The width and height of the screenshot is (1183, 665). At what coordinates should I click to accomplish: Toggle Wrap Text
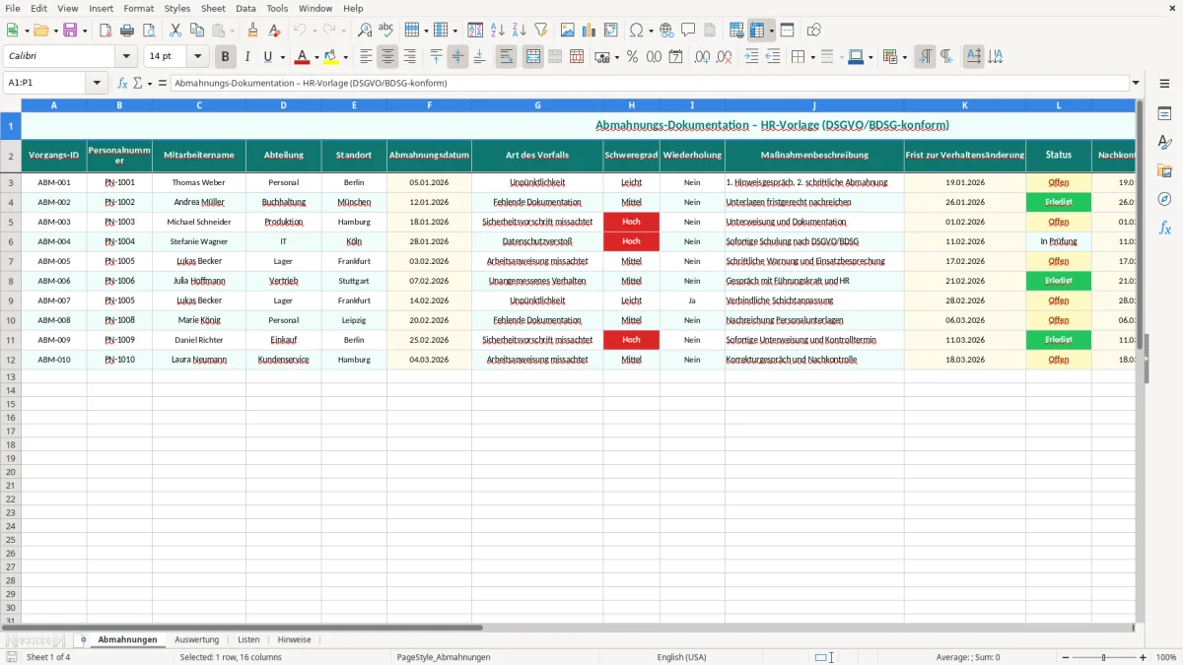[x=507, y=57]
